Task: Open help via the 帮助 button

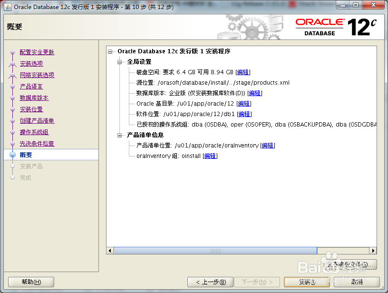Action: point(30,282)
